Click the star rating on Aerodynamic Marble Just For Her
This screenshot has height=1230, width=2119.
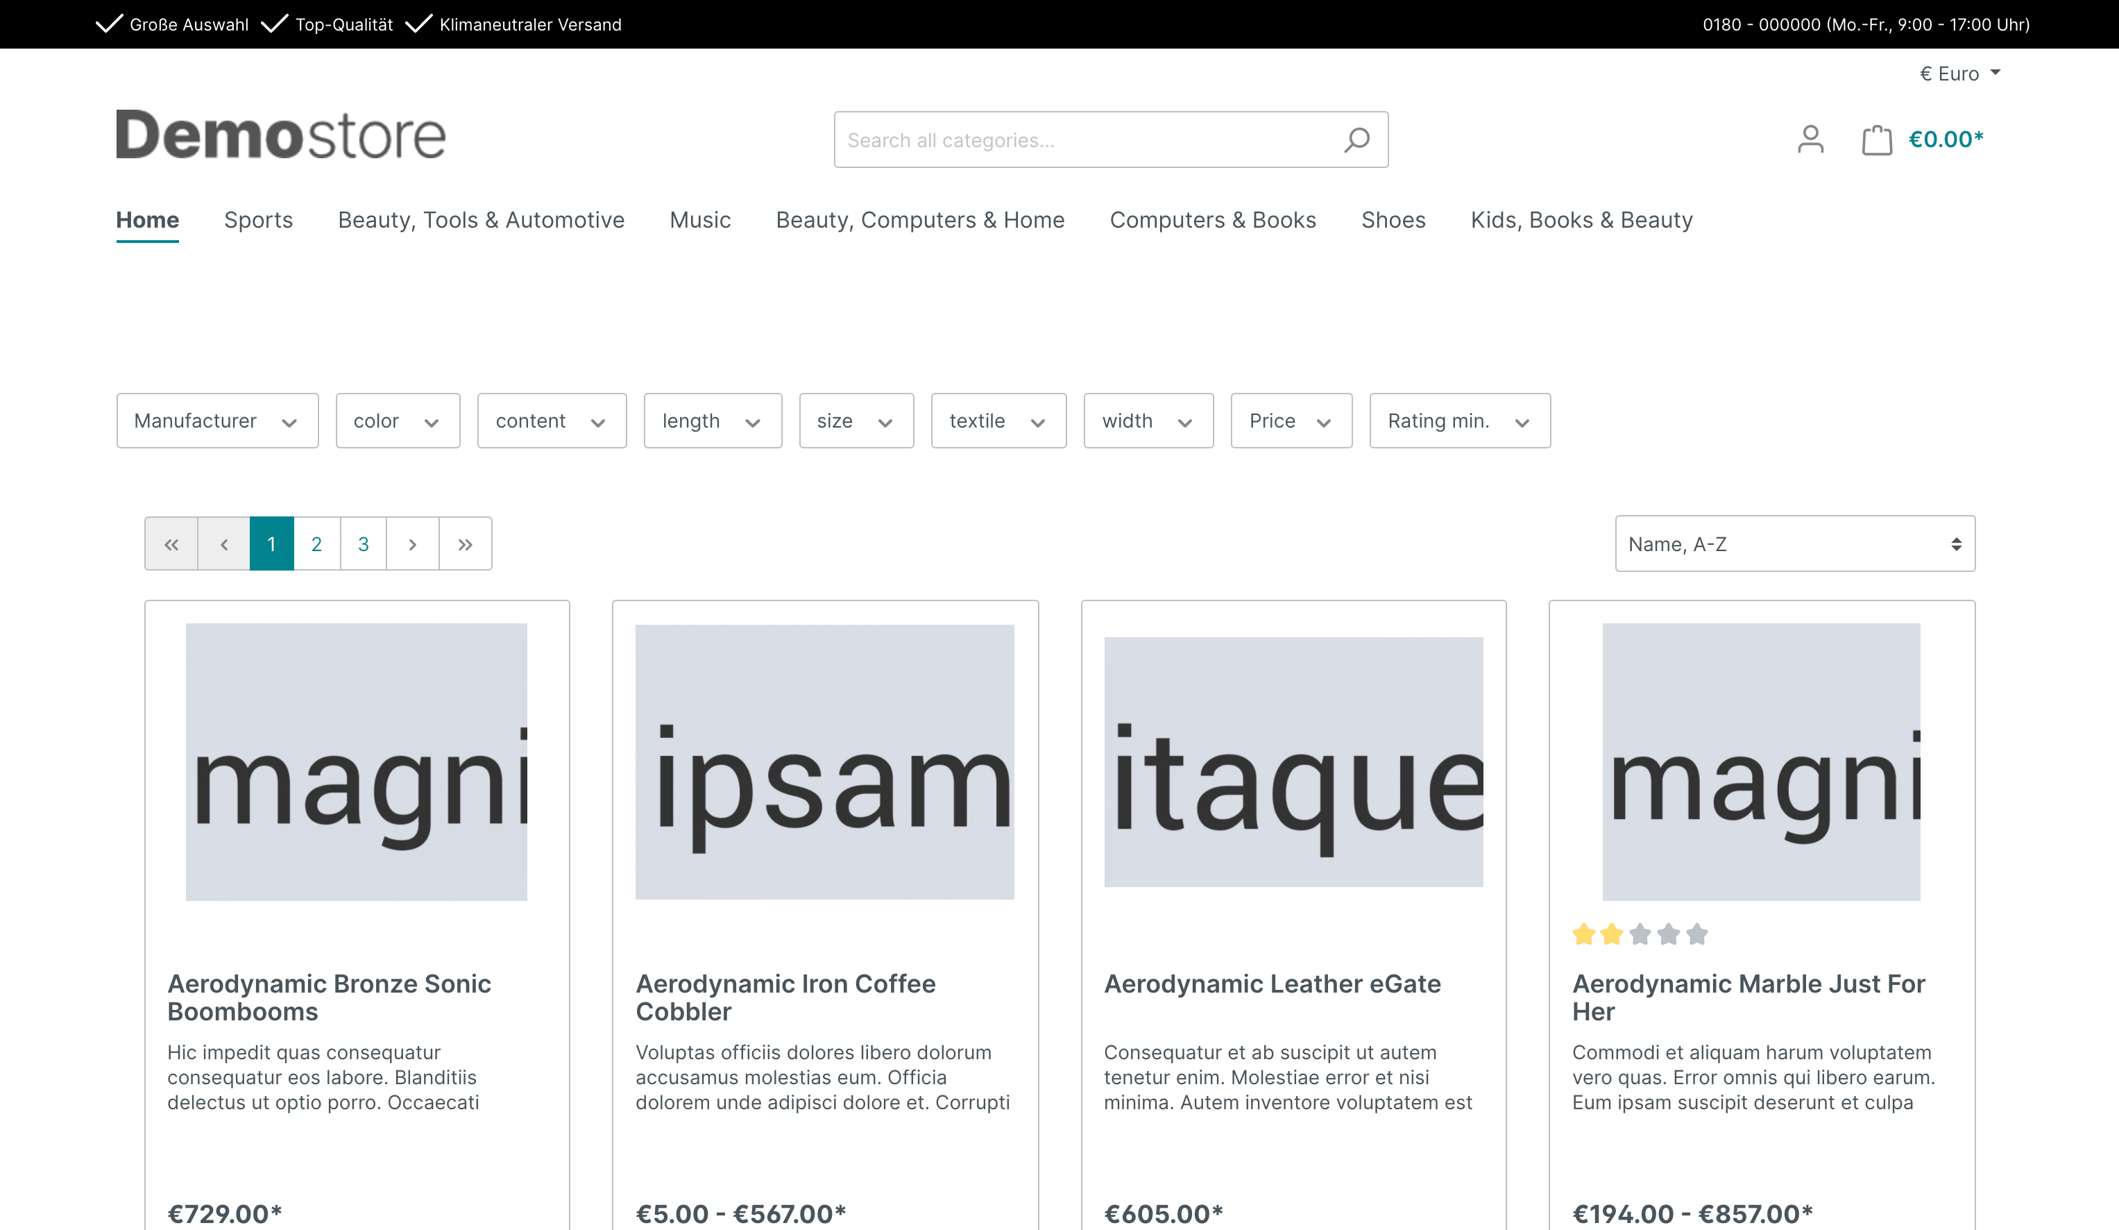click(x=1640, y=934)
